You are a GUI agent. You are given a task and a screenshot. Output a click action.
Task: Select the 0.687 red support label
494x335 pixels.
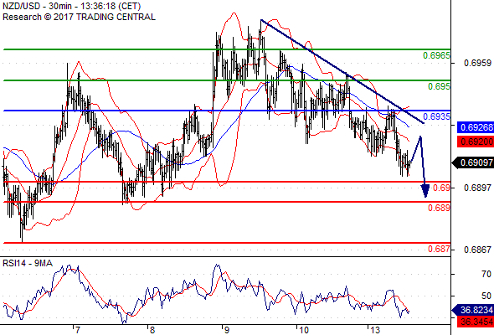click(x=439, y=249)
